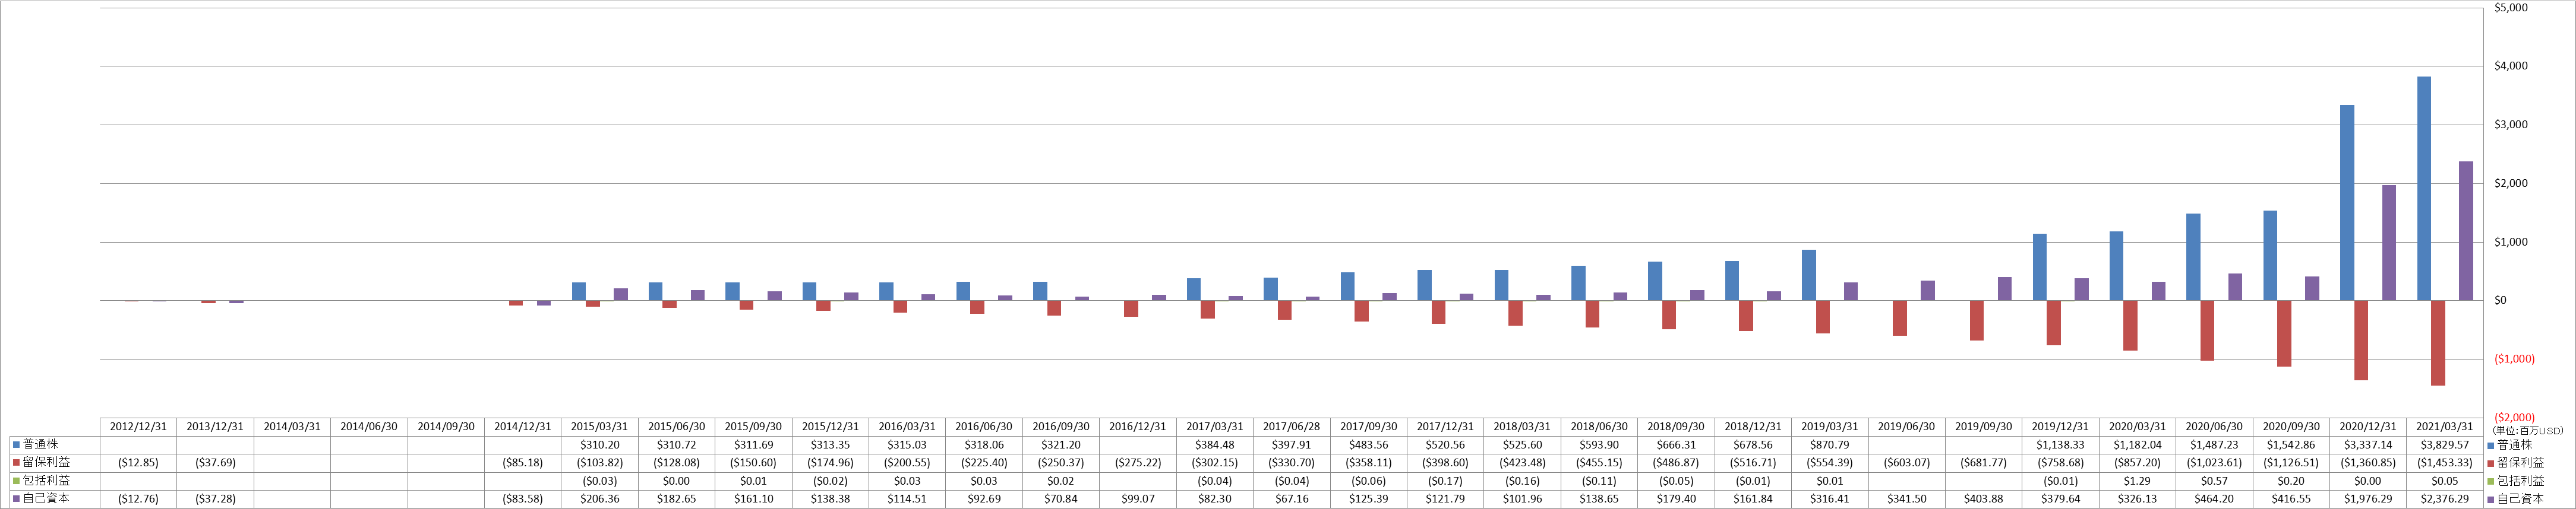Click the $5,000 axis label
This screenshot has height=509, width=2576.
(2511, 7)
